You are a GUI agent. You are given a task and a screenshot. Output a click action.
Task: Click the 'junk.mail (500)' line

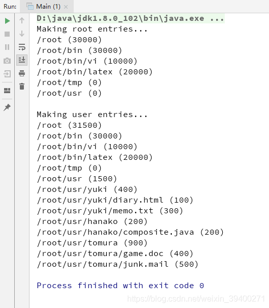117,264
